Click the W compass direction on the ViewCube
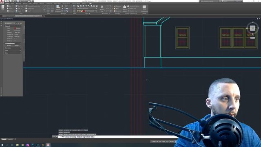This screenshot has width=261, height=147. click(x=247, y=28)
